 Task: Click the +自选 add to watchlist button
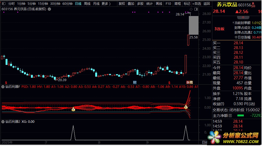pyautogui.click(x=196, y=4)
